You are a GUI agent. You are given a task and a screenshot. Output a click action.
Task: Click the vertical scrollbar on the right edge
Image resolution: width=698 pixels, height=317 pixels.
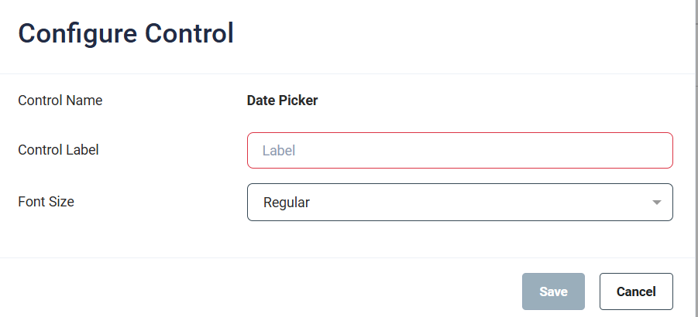pos(694,155)
